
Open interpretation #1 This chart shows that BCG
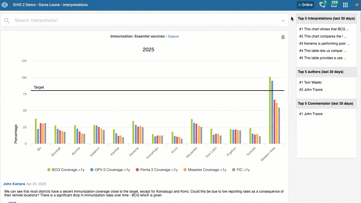point(324,29)
